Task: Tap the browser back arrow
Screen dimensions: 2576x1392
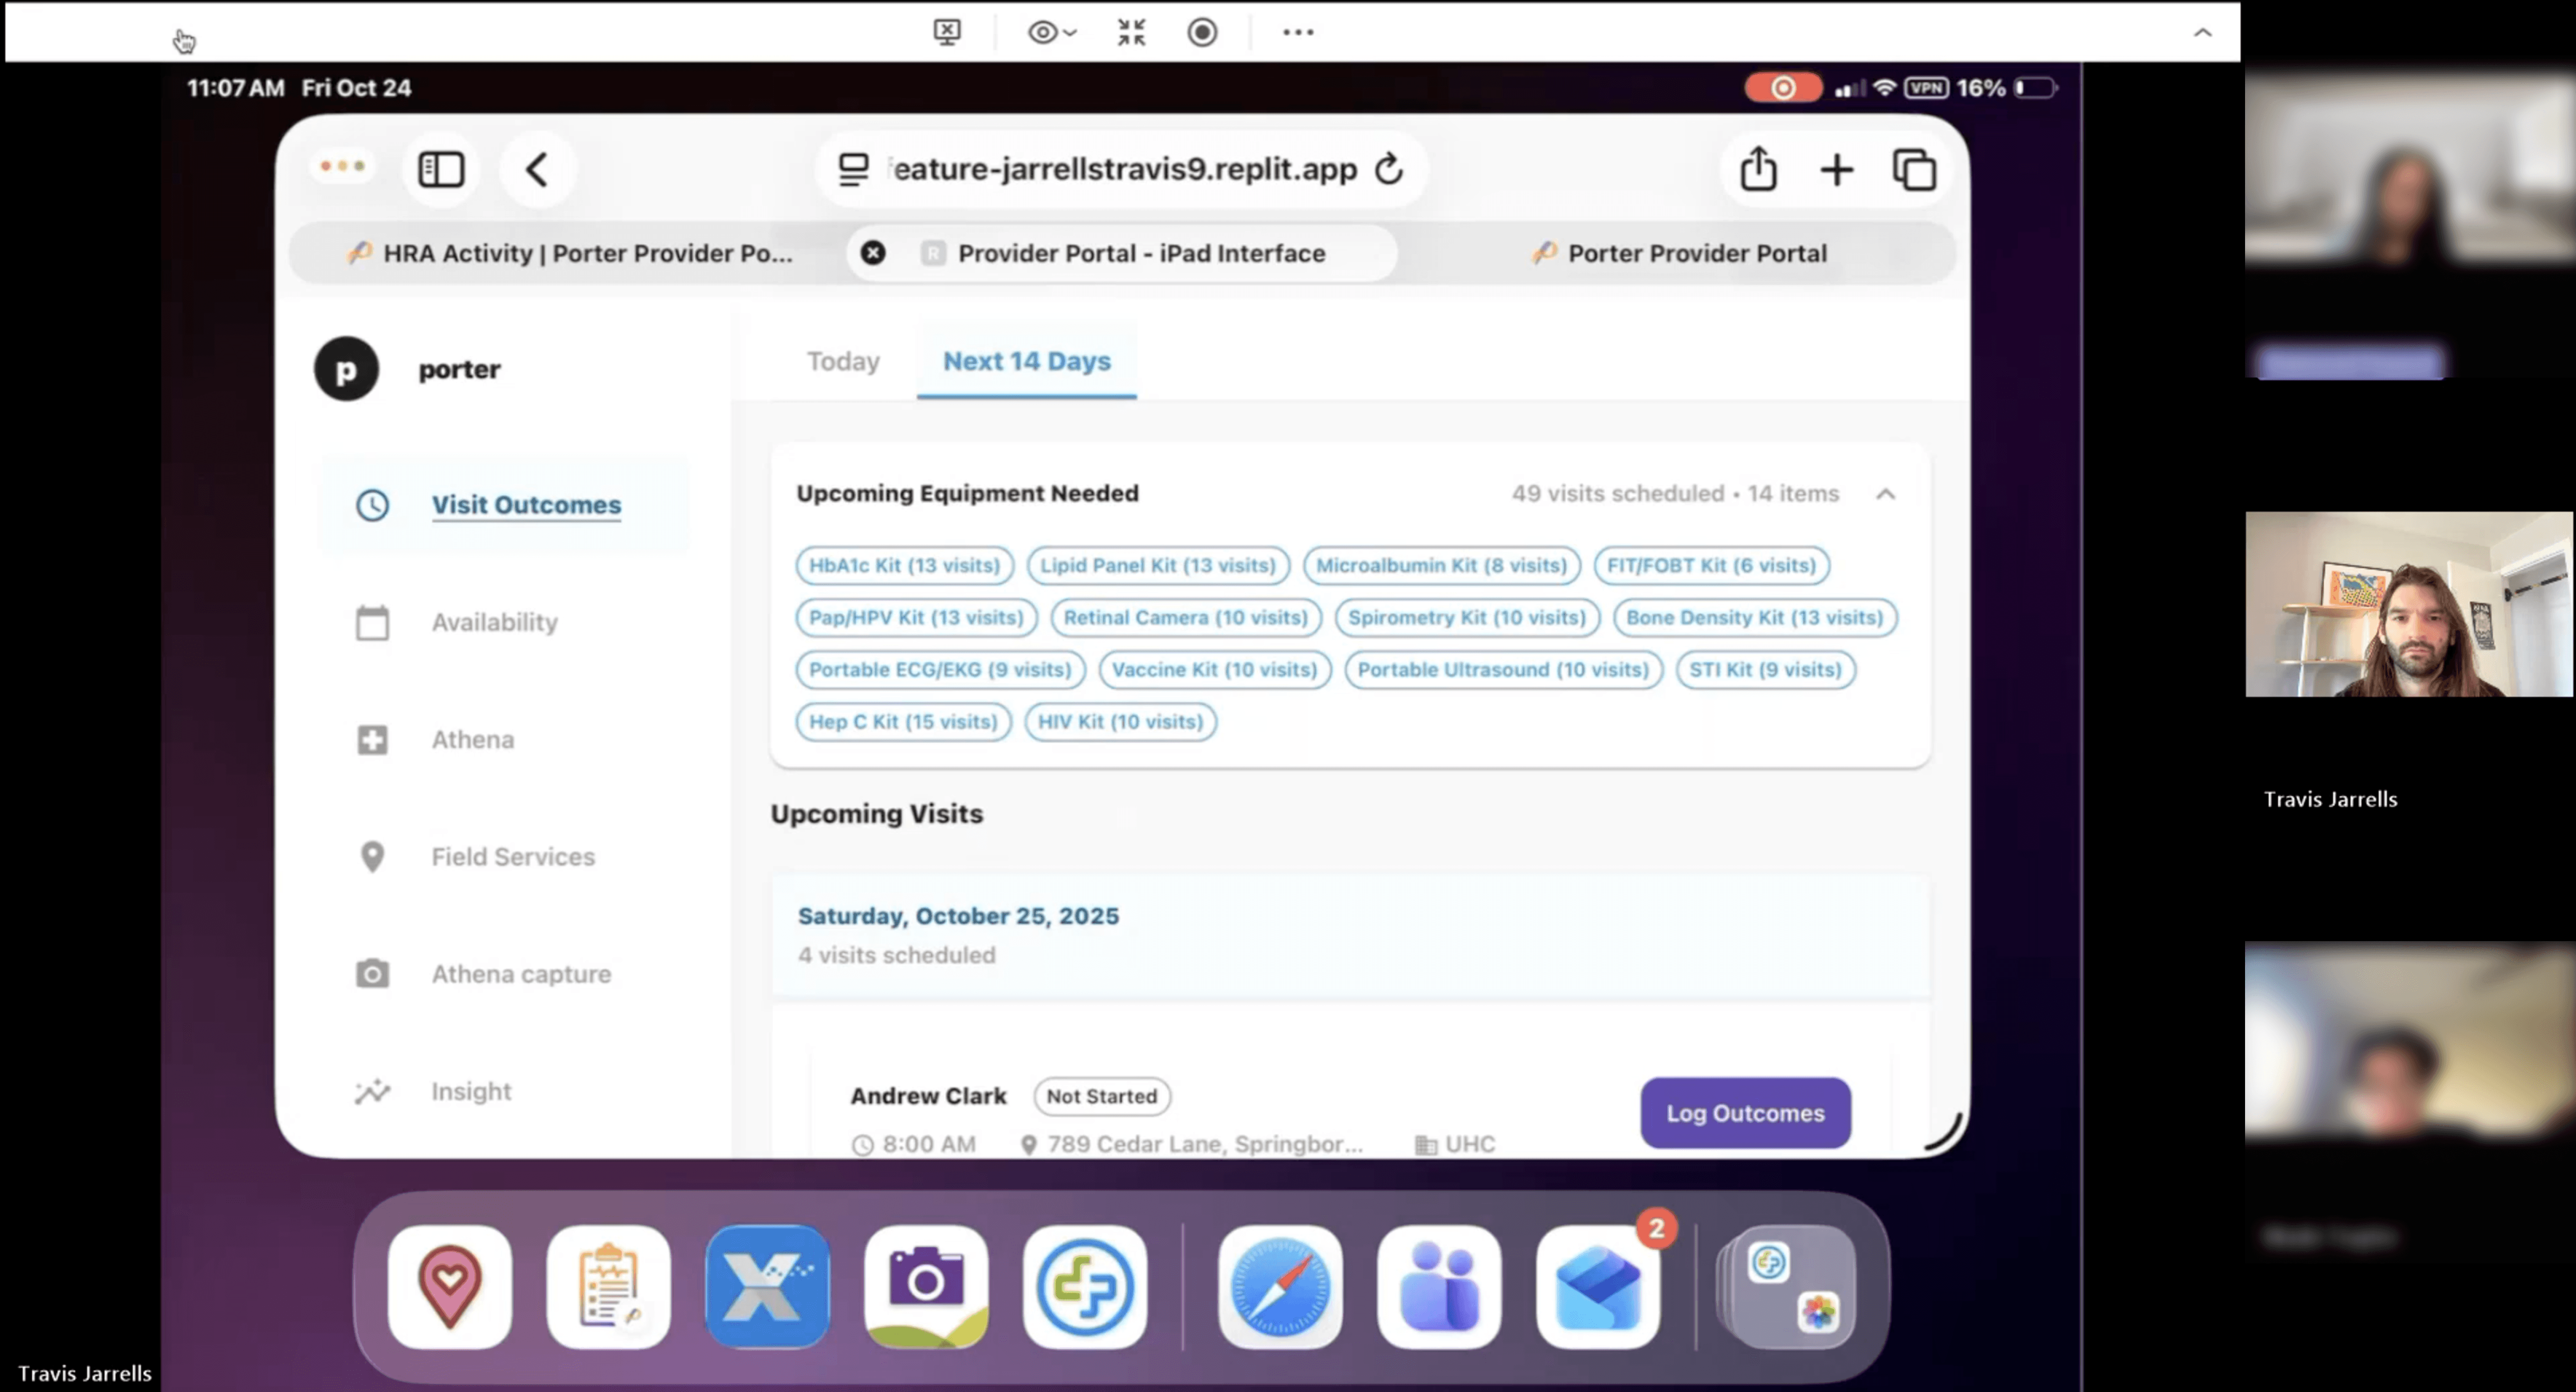Action: click(537, 170)
